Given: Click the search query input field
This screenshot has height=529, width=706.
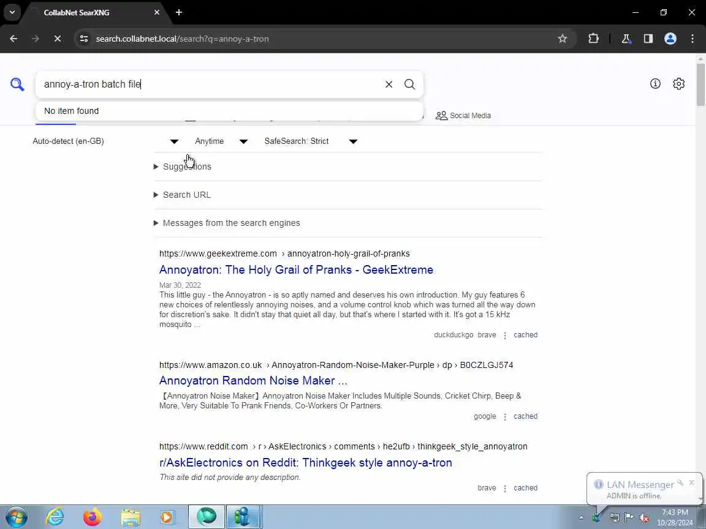Looking at the screenshot, I should click(x=211, y=84).
